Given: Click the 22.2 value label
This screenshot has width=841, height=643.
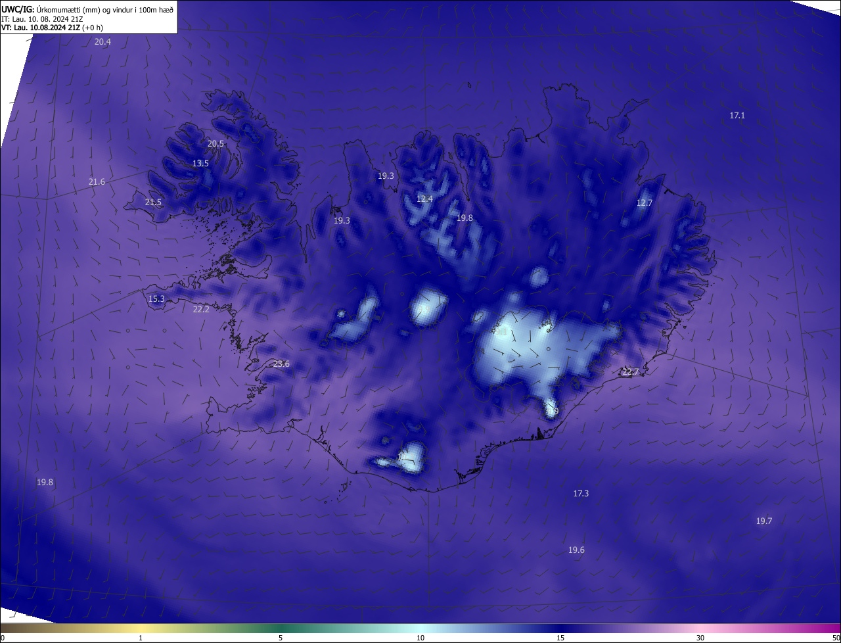Looking at the screenshot, I should (201, 309).
